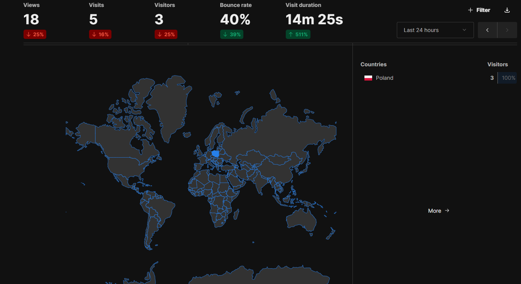The width and height of the screenshot is (521, 284).
Task: Open the Filter options with the plus icon
Action: 470,10
